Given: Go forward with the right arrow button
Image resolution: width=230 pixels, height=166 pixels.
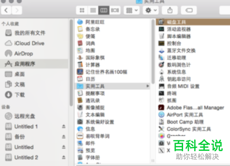Looking at the screenshot, I should (x=17, y=10).
